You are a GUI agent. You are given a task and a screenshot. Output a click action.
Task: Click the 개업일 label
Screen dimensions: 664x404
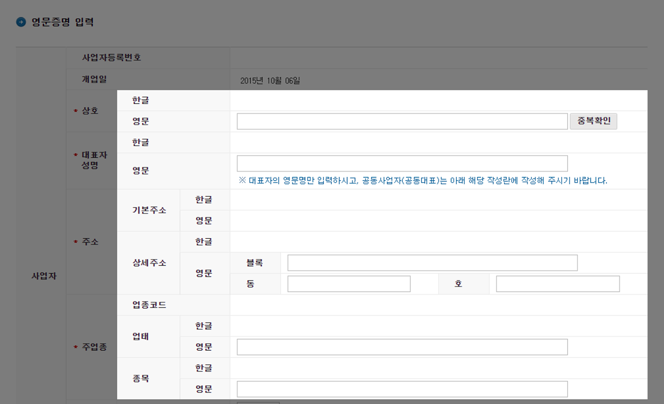click(94, 79)
